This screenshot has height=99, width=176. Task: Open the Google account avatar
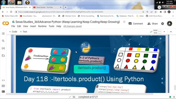pos(169,24)
